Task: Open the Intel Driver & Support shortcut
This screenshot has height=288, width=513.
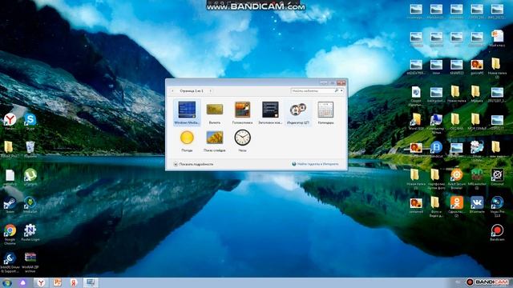Action: click(x=10, y=262)
